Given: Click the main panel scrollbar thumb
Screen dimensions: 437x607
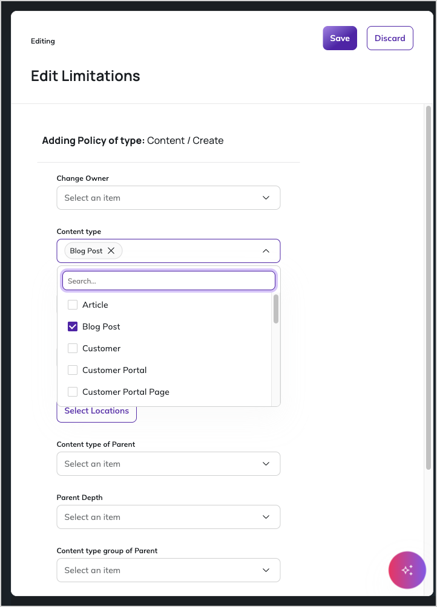Looking at the screenshot, I should point(428,288).
